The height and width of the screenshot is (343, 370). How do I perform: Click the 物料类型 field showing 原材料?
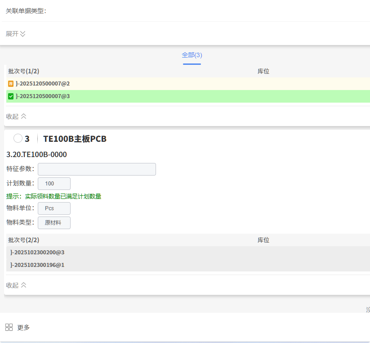click(x=54, y=223)
